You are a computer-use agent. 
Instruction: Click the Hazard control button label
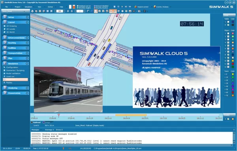click(x=143, y=7)
